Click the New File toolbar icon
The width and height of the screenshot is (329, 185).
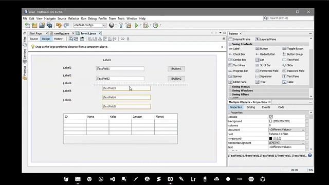pos(27,25)
